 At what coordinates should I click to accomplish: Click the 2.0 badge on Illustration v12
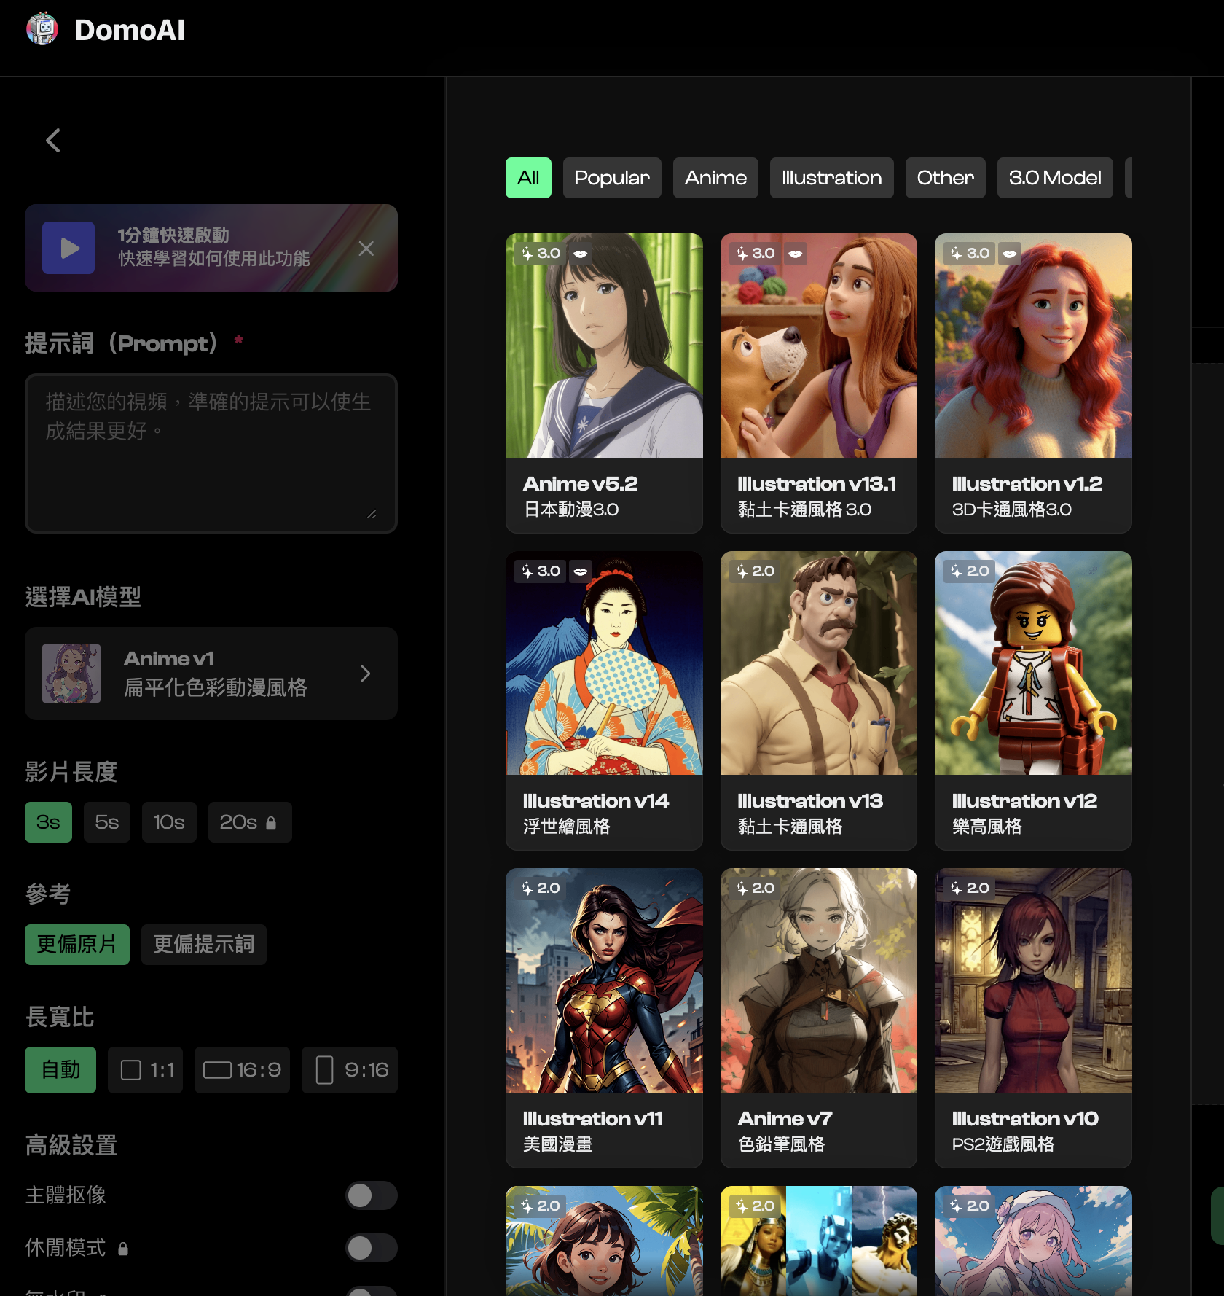click(970, 571)
